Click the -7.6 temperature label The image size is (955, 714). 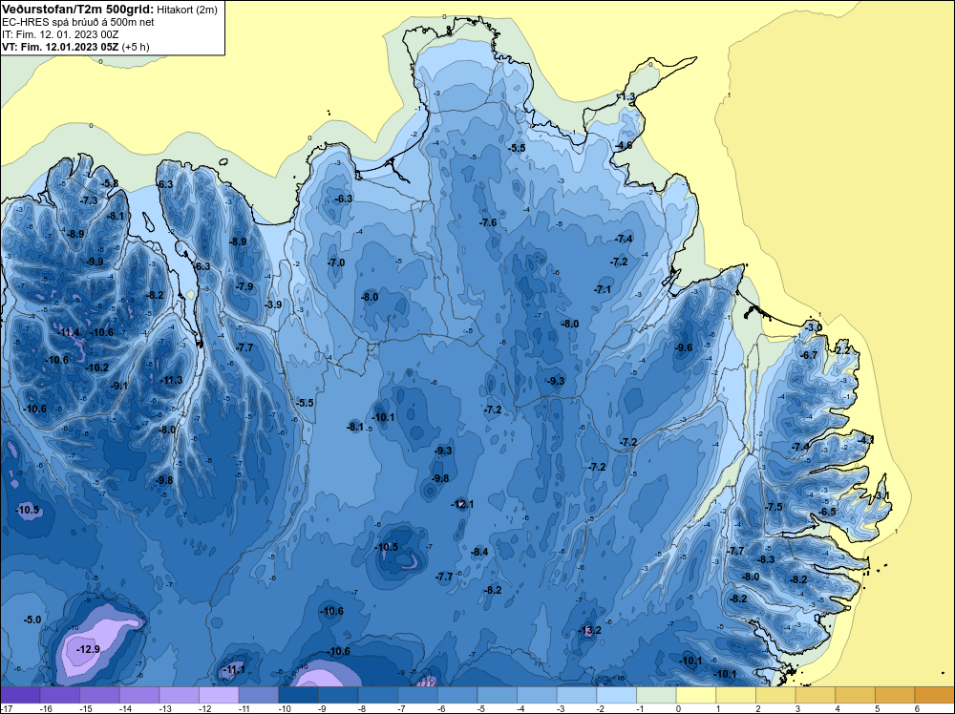pos(488,222)
